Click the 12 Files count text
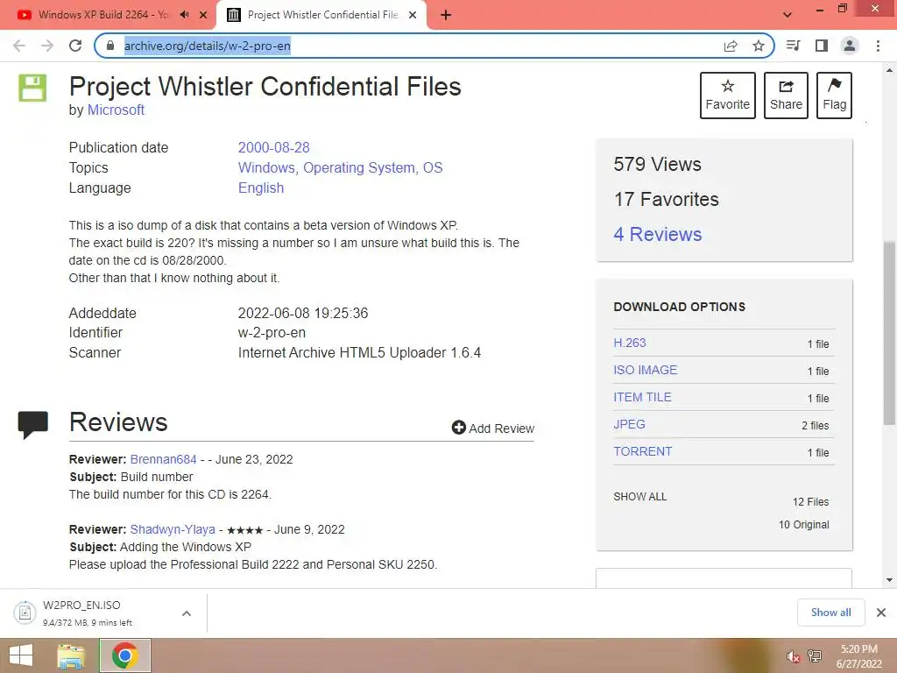Image resolution: width=897 pixels, height=673 pixels. pos(810,502)
